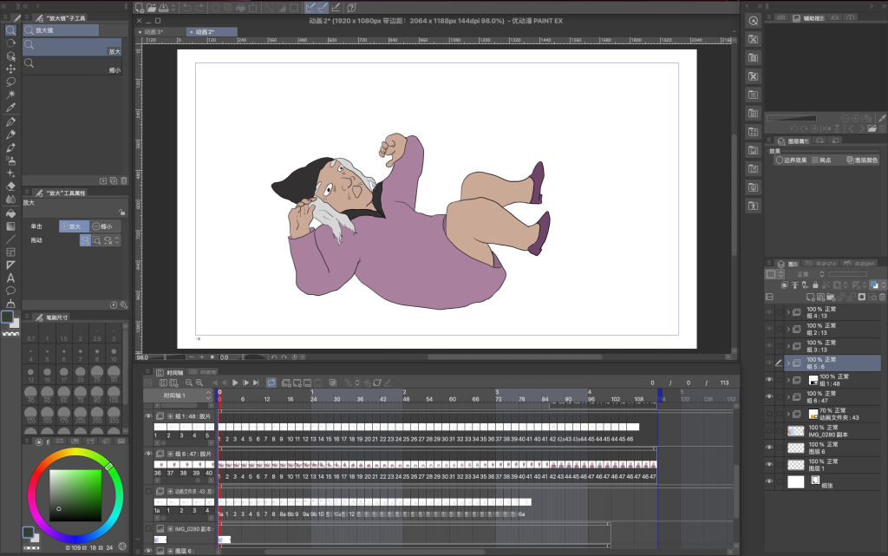Select the Text tool
888x556 pixels.
tap(10, 278)
